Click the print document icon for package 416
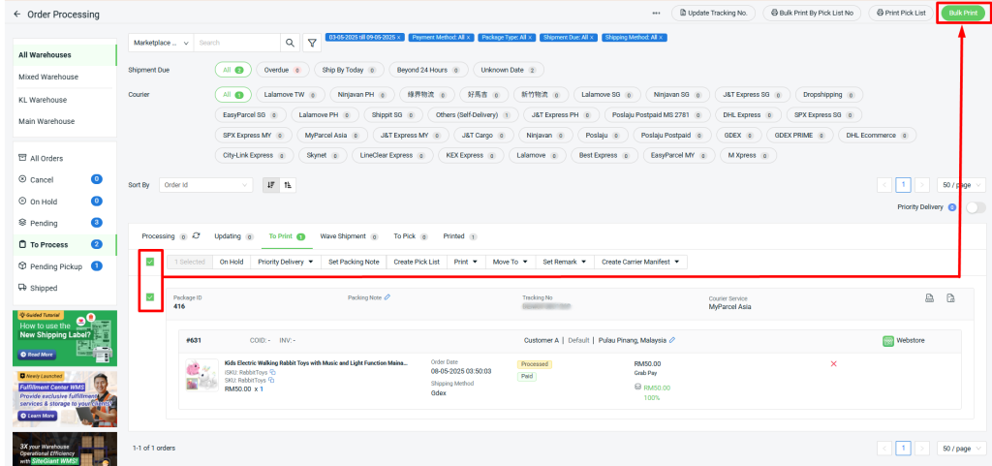This screenshot has width=992, height=466. [x=929, y=298]
